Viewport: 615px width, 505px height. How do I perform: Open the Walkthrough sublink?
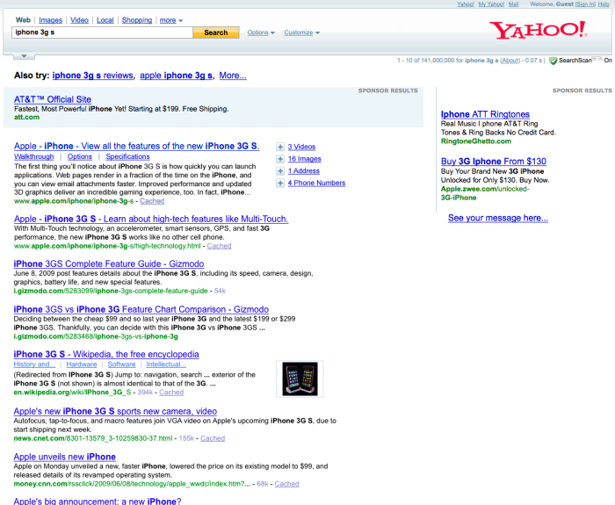[34, 156]
